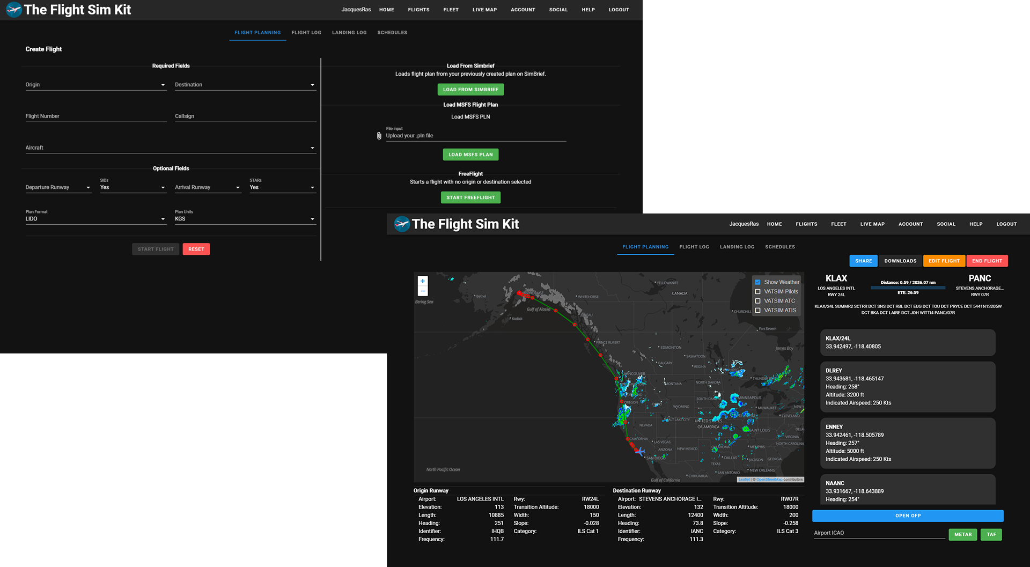
Task: Click the blue airplane marker on map
Action: click(x=640, y=452)
